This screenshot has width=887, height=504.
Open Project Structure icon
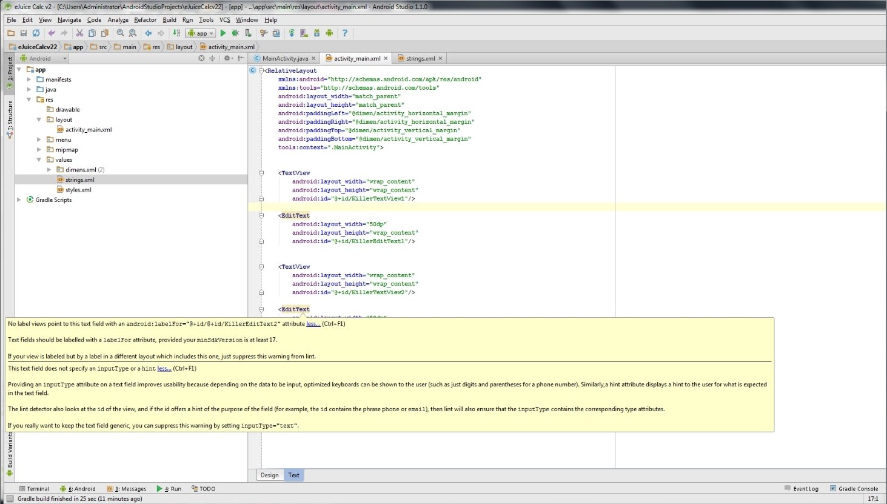pyautogui.click(x=276, y=33)
